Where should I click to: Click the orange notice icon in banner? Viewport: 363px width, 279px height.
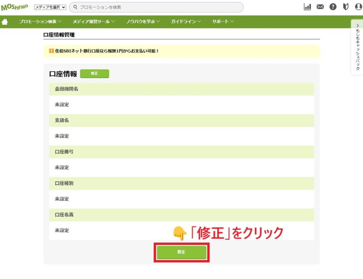(51, 51)
